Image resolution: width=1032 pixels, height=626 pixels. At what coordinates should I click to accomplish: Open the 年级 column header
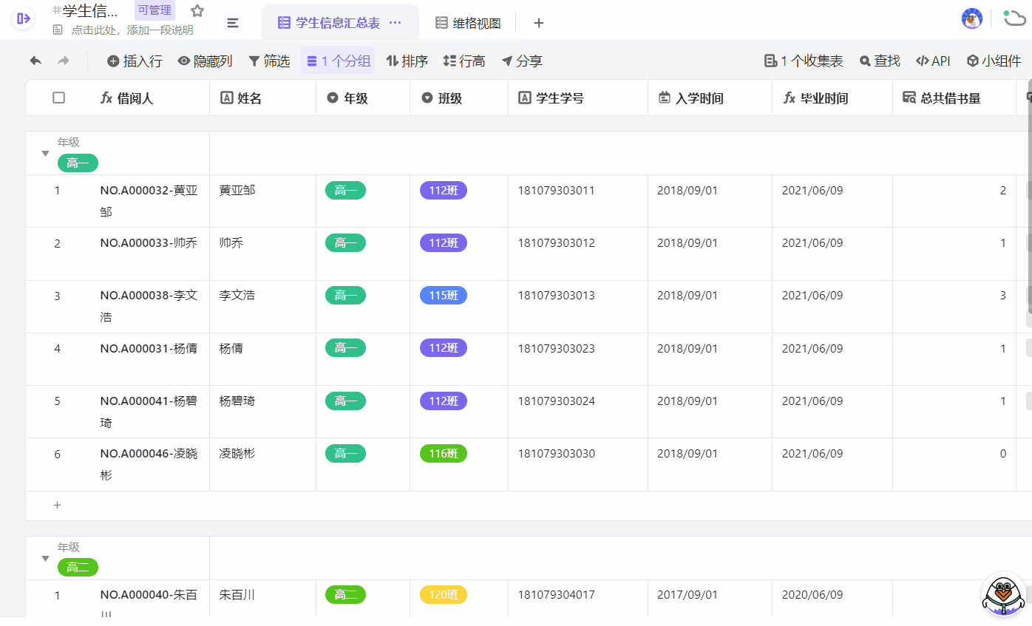coord(363,98)
